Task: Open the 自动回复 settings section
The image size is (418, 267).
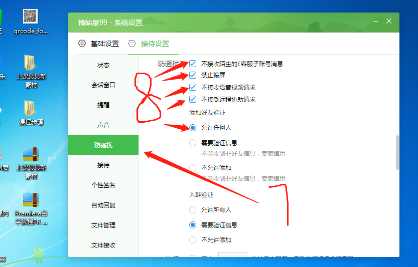Action: (103, 205)
